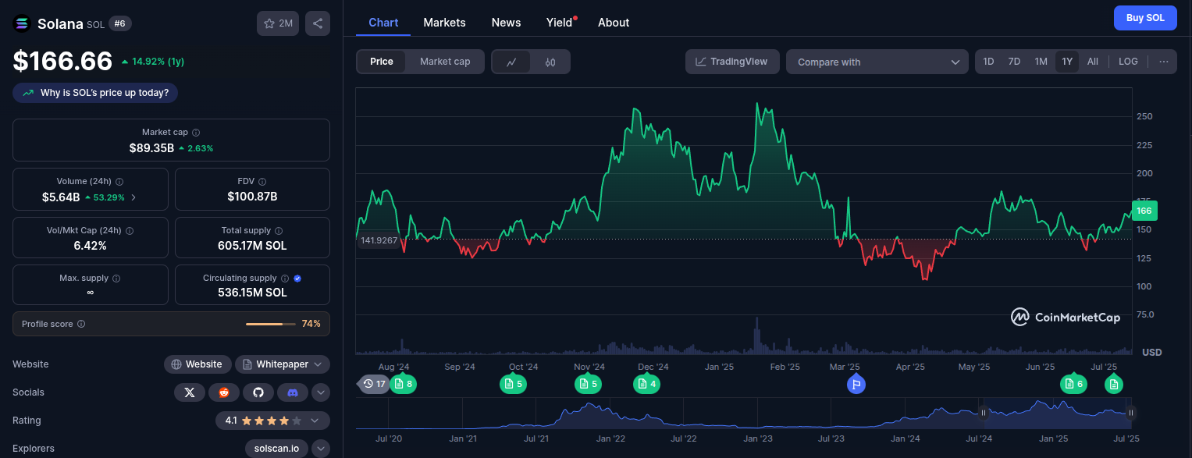Viewport: 1192px width, 458px height.
Task: Expand more explorers chevron
Action: tap(321, 449)
